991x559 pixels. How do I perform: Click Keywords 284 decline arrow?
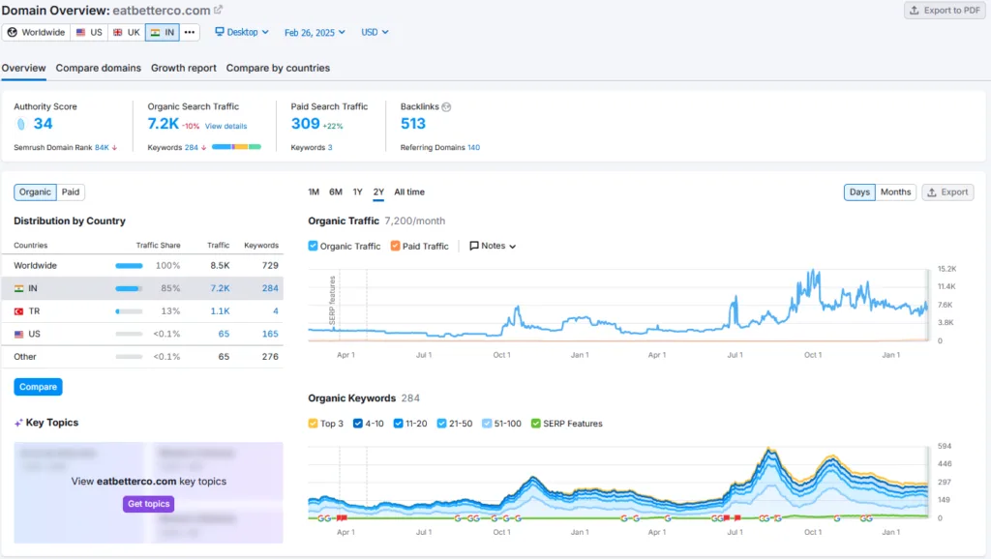[x=203, y=148]
